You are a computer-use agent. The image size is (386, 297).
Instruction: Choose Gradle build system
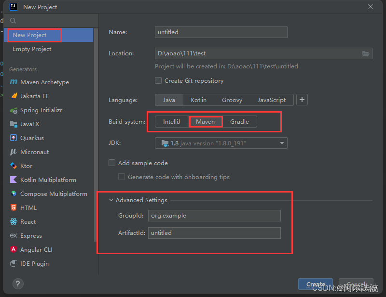239,122
